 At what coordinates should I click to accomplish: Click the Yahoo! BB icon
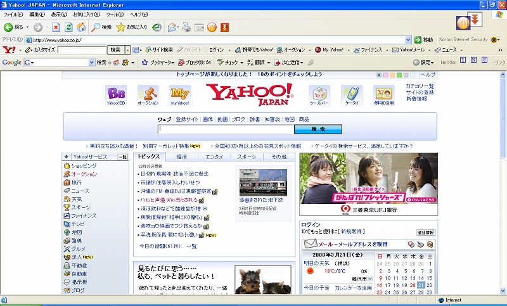coord(116,95)
